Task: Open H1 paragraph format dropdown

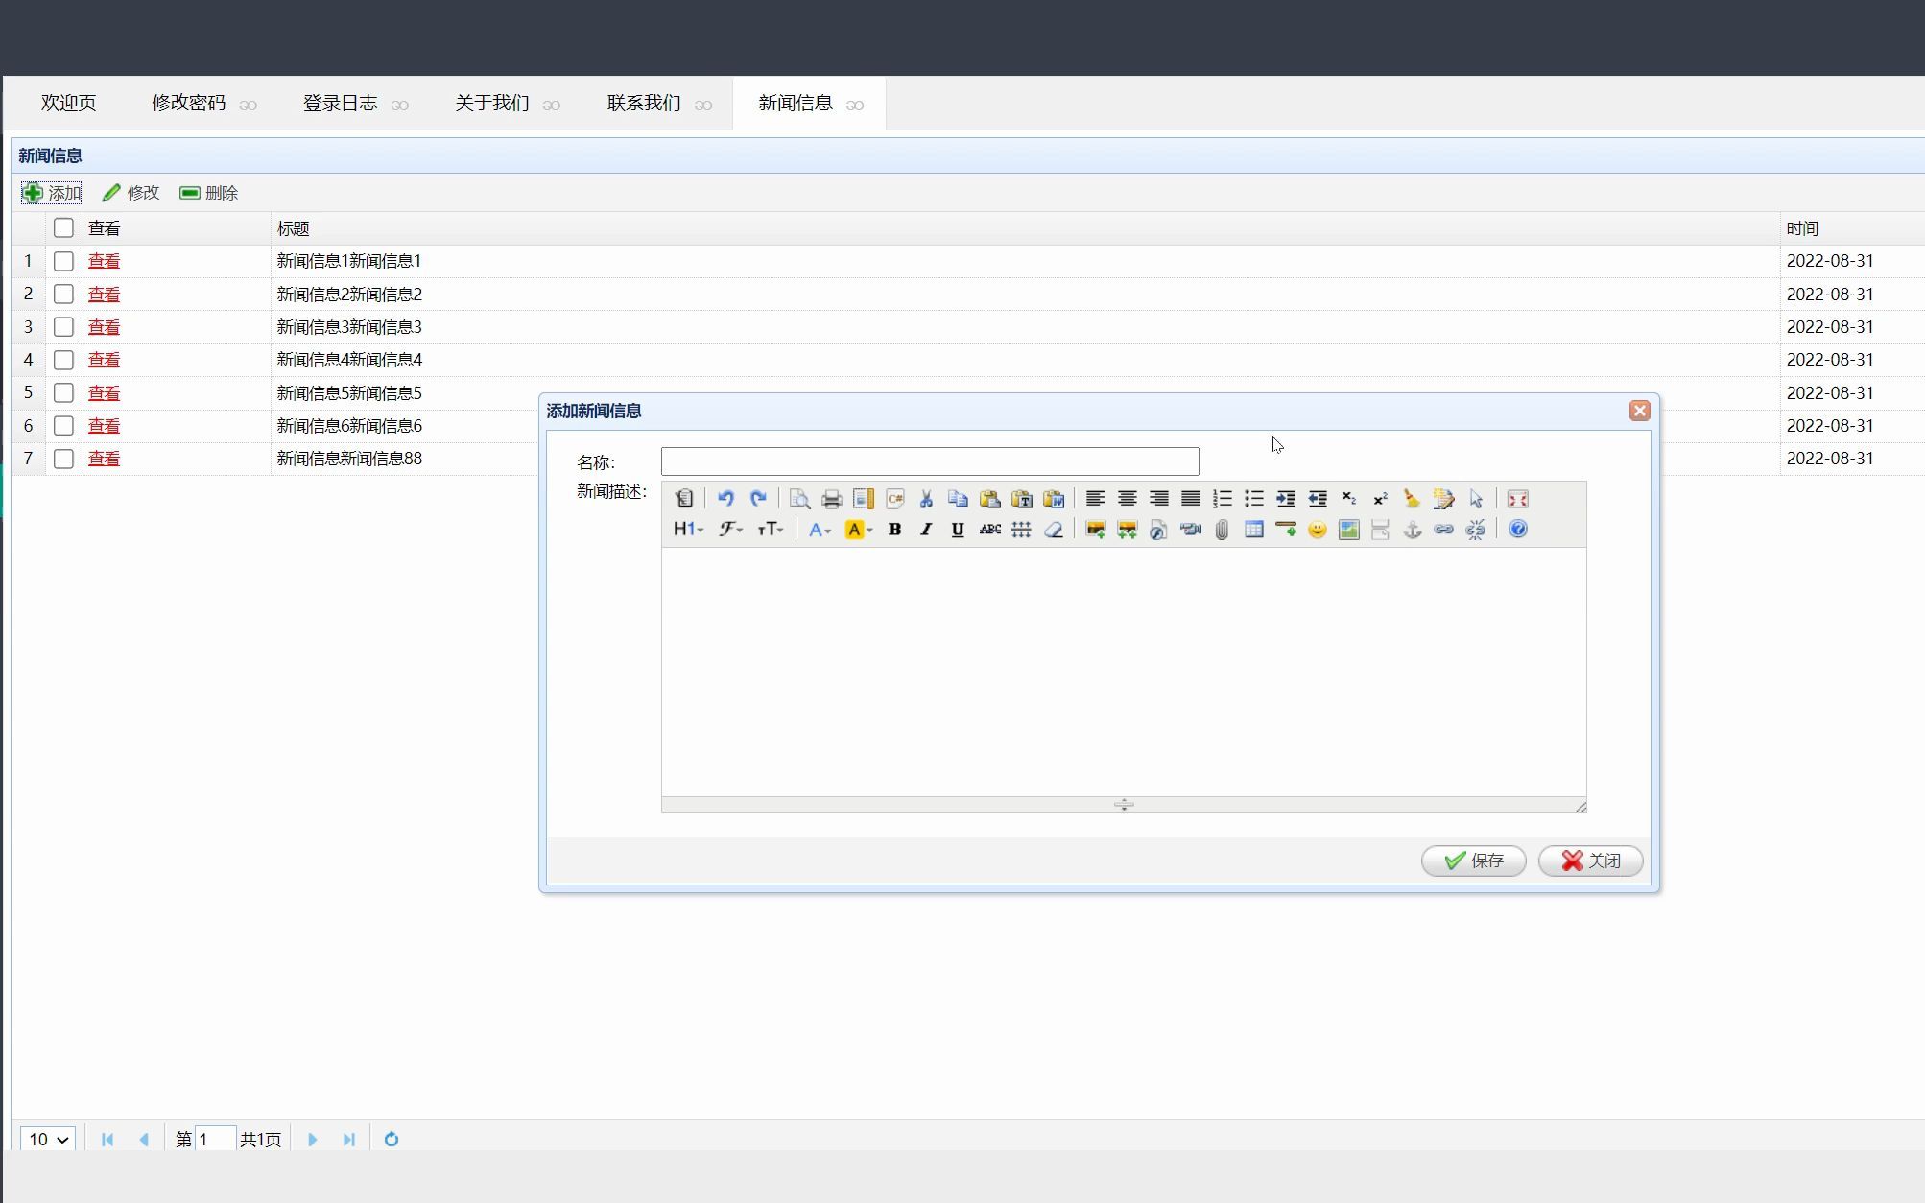Action: pos(688,530)
